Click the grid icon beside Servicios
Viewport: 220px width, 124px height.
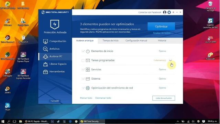[x=88, y=70]
